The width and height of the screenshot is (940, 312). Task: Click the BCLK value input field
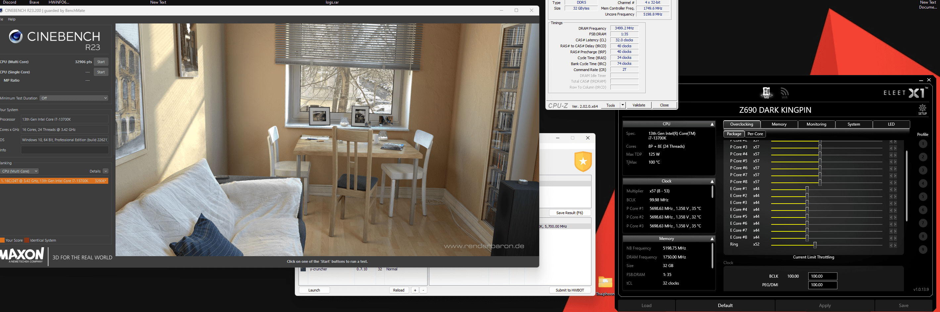[x=822, y=276]
